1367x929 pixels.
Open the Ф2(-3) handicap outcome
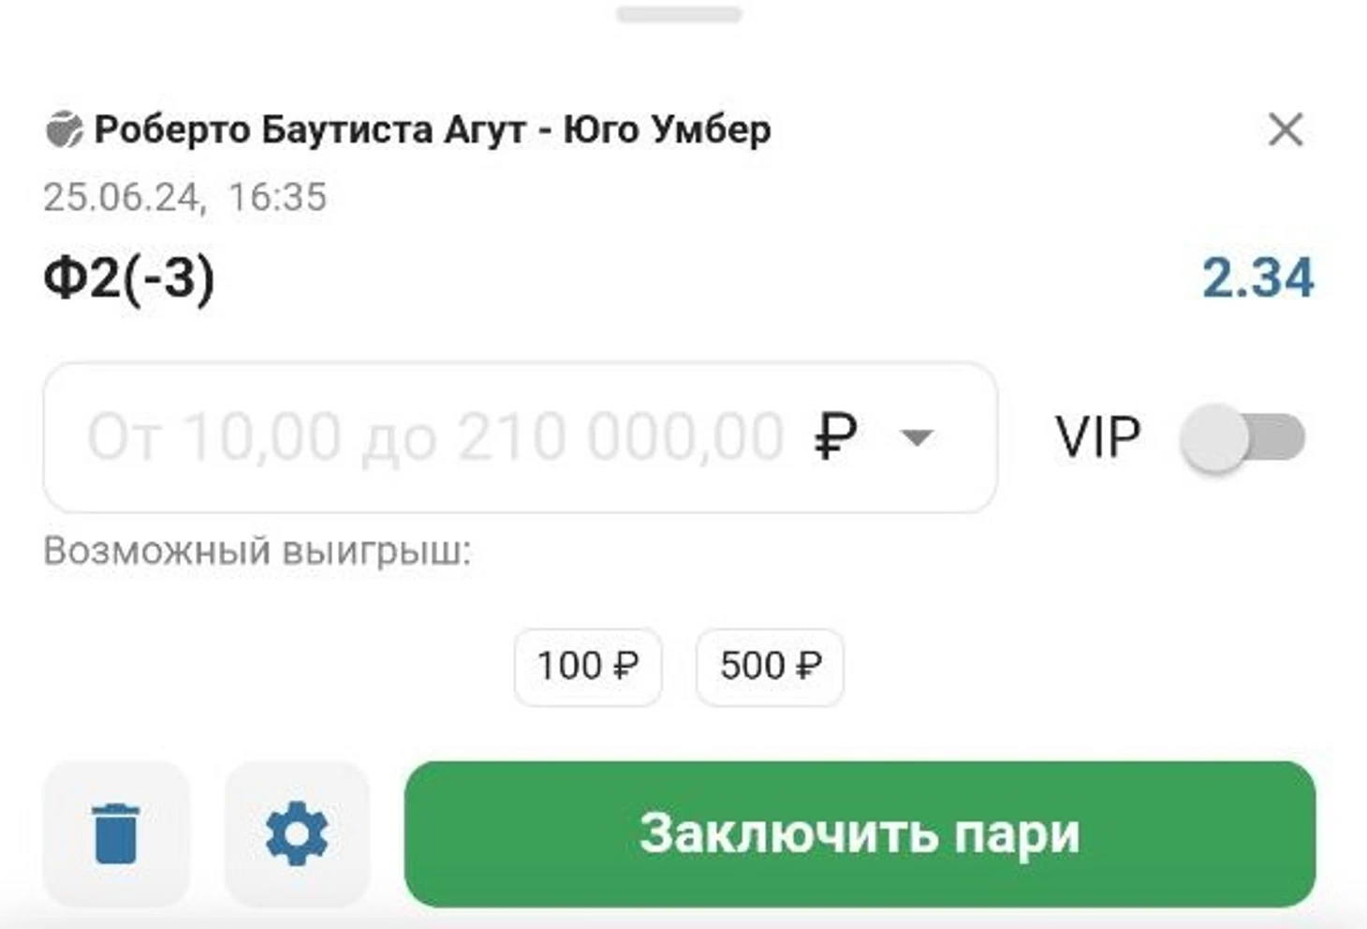point(129,278)
